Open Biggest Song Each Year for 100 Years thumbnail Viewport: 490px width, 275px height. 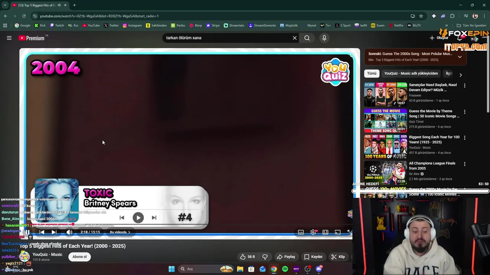385,147
